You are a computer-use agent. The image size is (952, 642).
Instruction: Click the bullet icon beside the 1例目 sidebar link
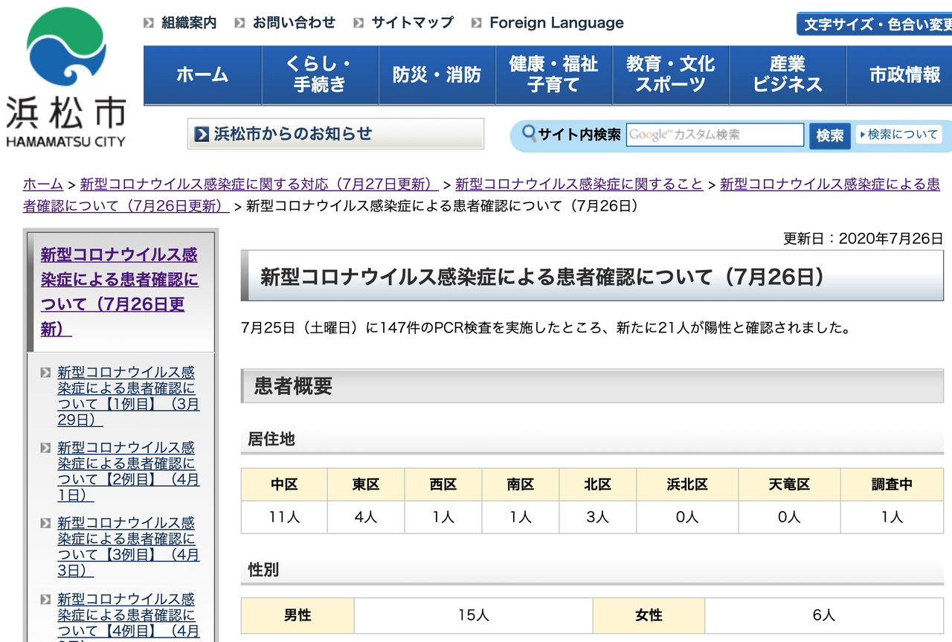point(46,372)
